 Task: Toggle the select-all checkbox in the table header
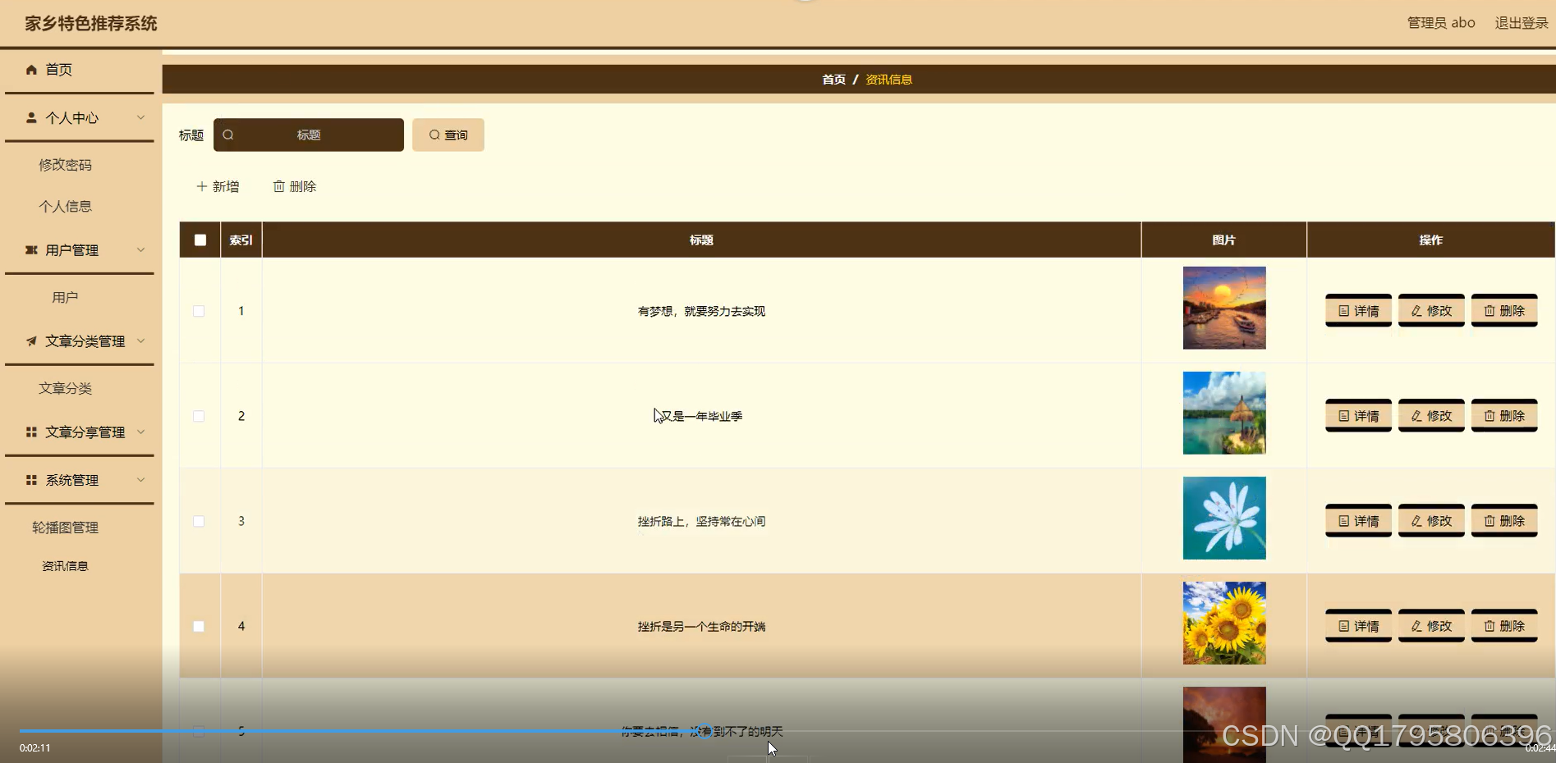coord(199,240)
